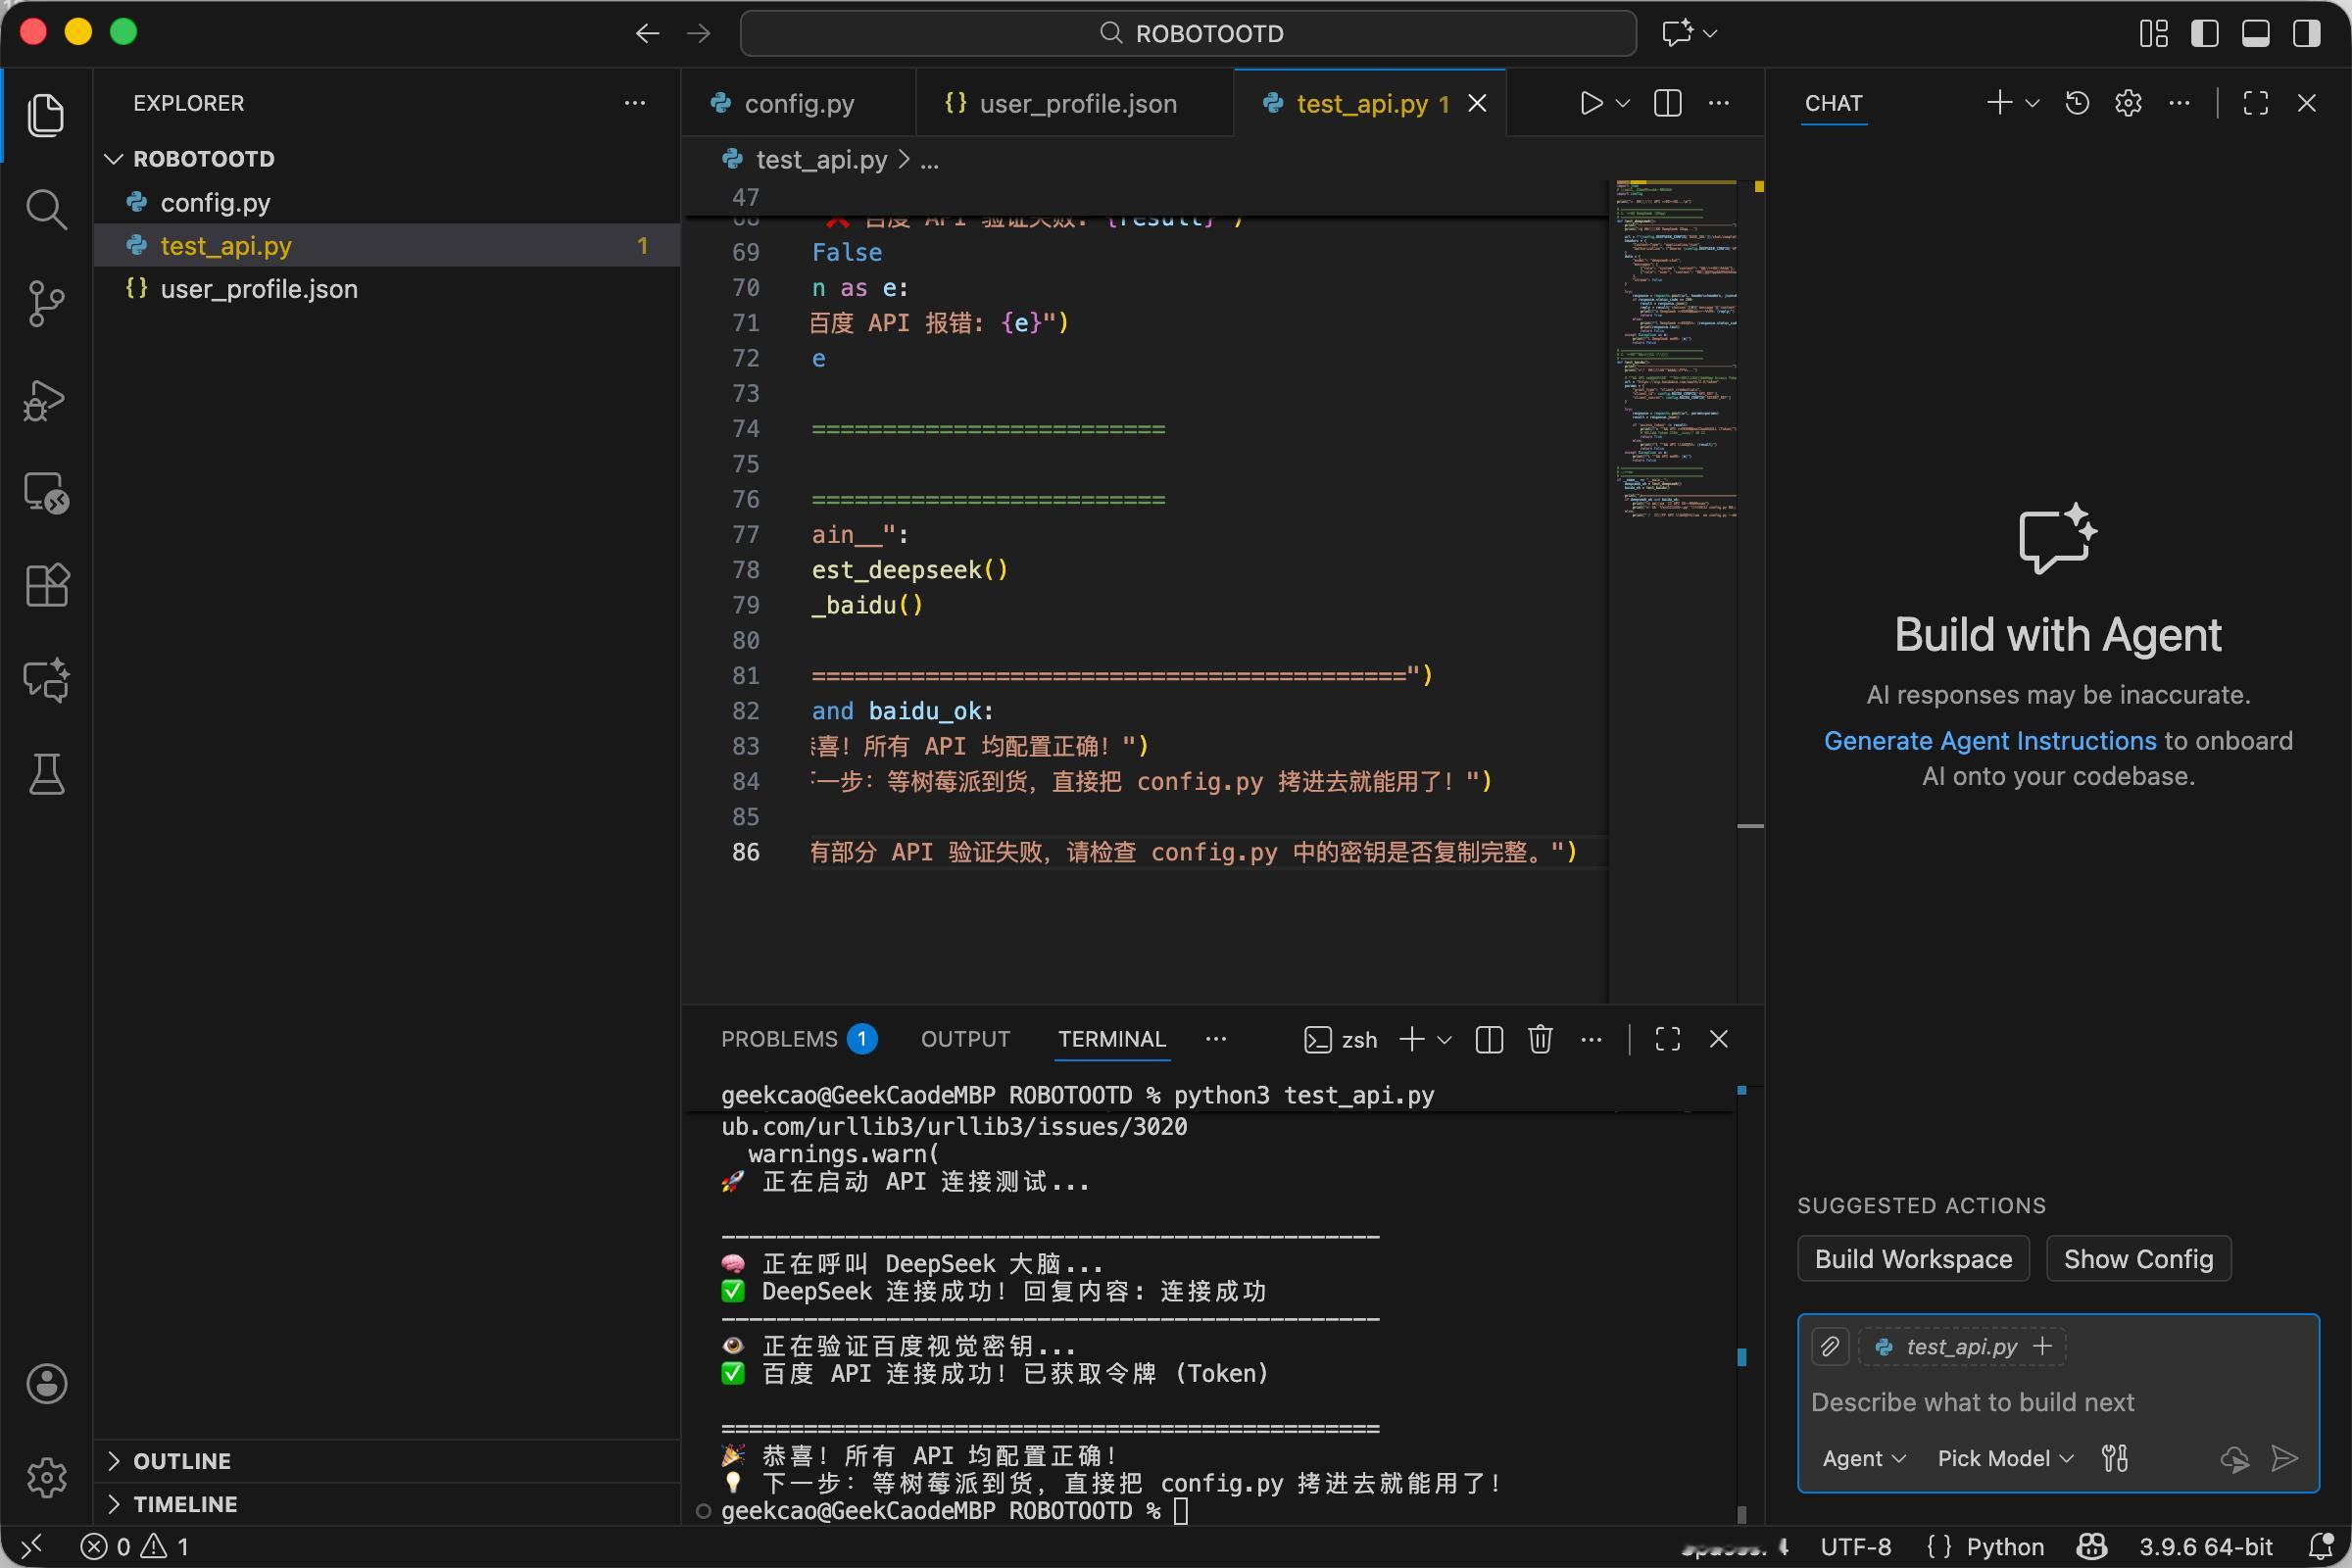
Task: Open the Testing flask icon view
Action: 46,774
